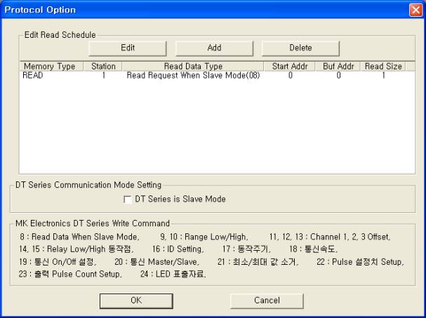Cancel the Protocol Option dialog
Screen dimensions: 426x318
pos(267,300)
